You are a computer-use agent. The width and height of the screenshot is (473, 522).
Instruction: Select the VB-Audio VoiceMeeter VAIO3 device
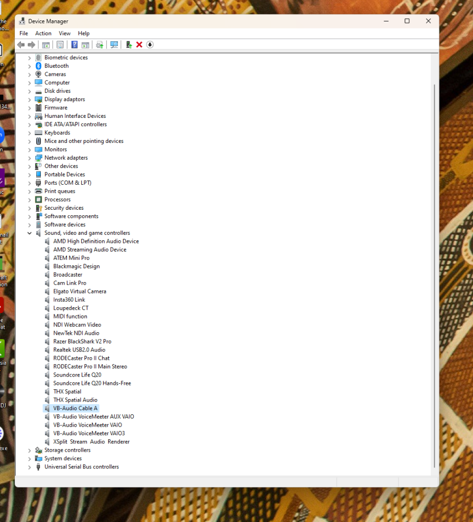[x=89, y=433]
